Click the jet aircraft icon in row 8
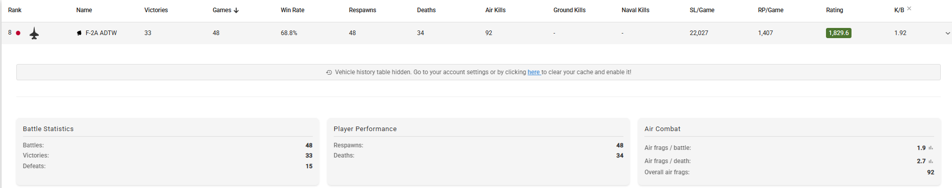 point(34,34)
